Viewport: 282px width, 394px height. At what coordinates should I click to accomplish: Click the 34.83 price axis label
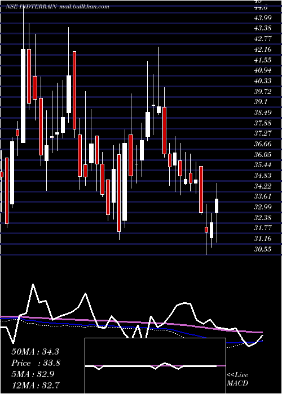click(263, 176)
